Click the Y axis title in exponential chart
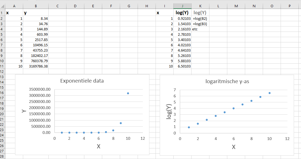The width and height of the screenshot is (301, 159). coord(24,111)
